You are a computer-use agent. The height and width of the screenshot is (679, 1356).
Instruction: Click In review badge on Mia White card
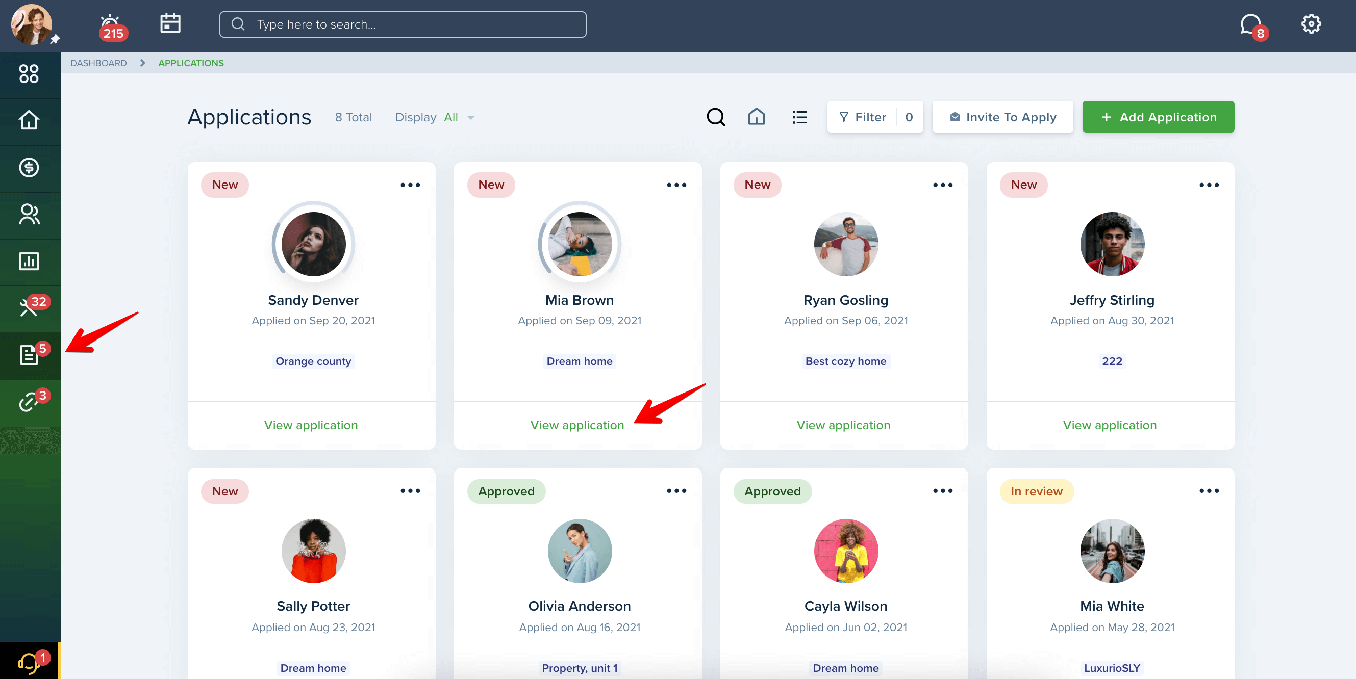pos(1037,491)
